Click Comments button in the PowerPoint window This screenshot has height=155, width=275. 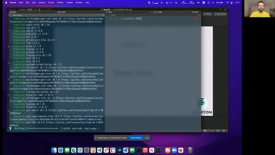coord(220,14)
